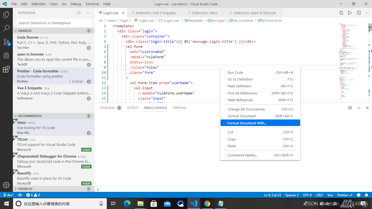Open the Extensions panel more actions ellipsis
The height and width of the screenshot is (209, 372).
pos(87,13)
